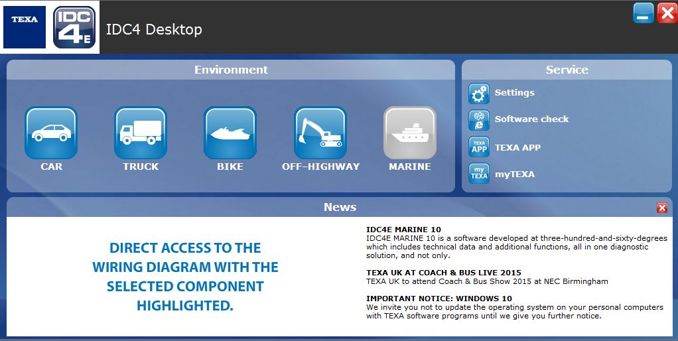678x341 pixels.
Task: Select the TRUCK environment icon
Action: pos(141,133)
